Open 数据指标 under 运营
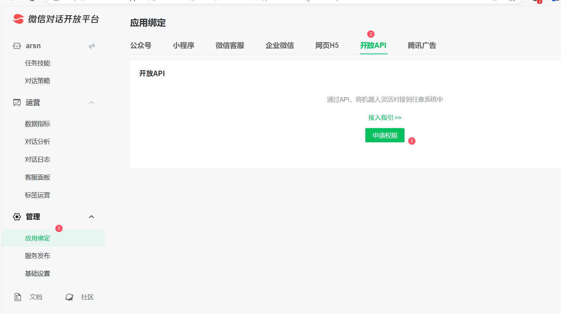Viewport: 561px width, 314px height. (x=37, y=124)
